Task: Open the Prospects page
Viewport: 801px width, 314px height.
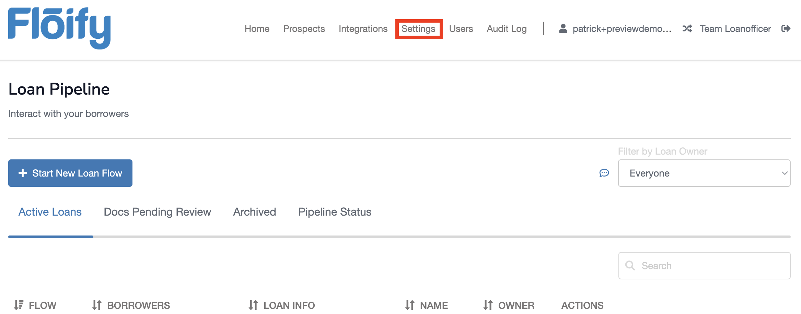Action: [x=304, y=29]
